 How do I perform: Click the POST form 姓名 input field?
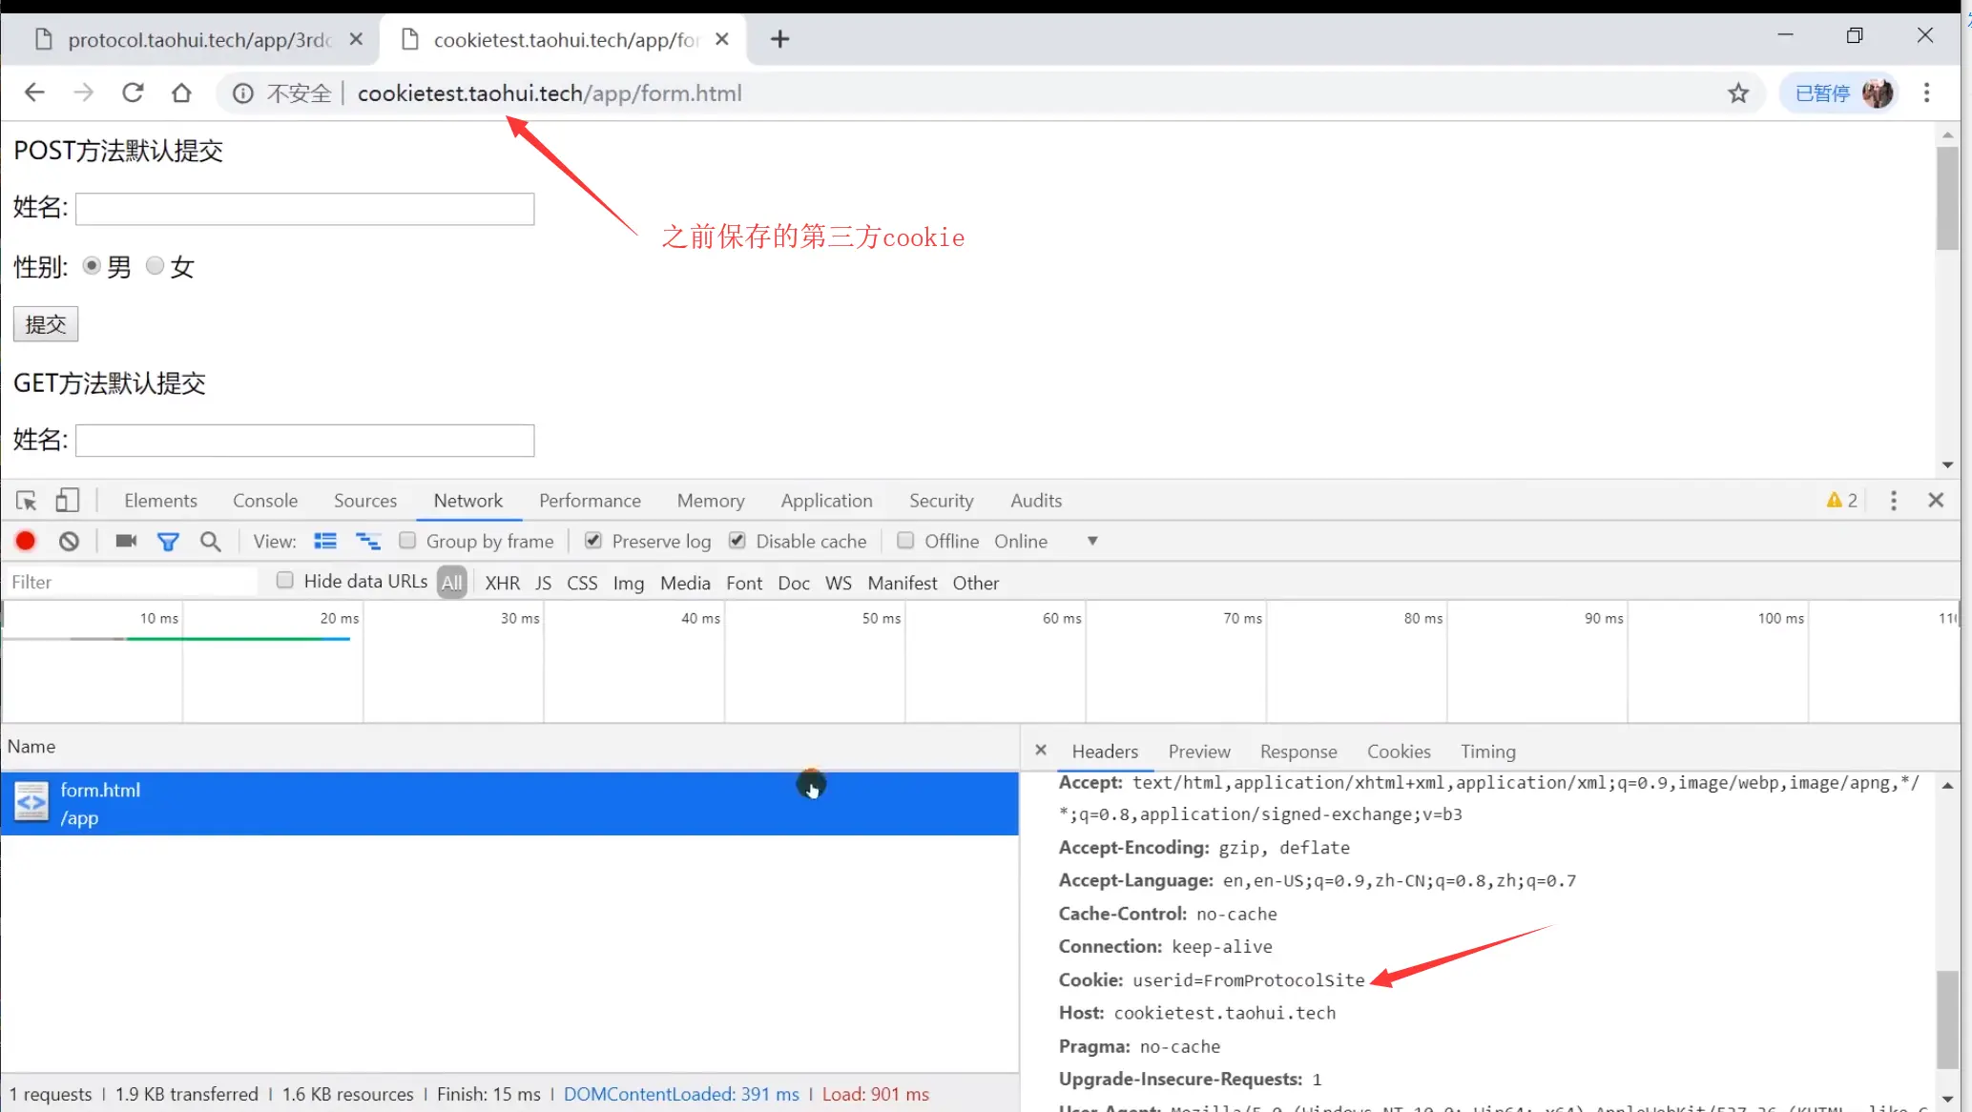pyautogui.click(x=305, y=209)
